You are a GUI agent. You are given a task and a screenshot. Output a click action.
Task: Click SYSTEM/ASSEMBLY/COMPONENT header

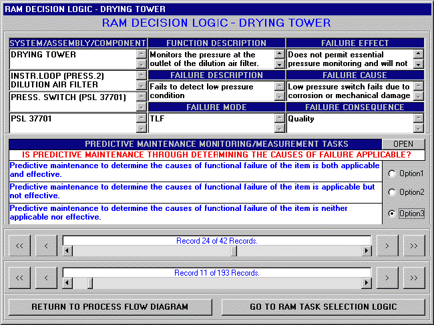[77, 43]
